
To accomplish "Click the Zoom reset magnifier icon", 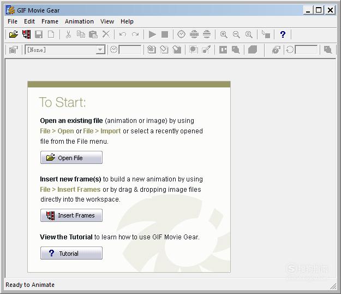I will [249, 34].
